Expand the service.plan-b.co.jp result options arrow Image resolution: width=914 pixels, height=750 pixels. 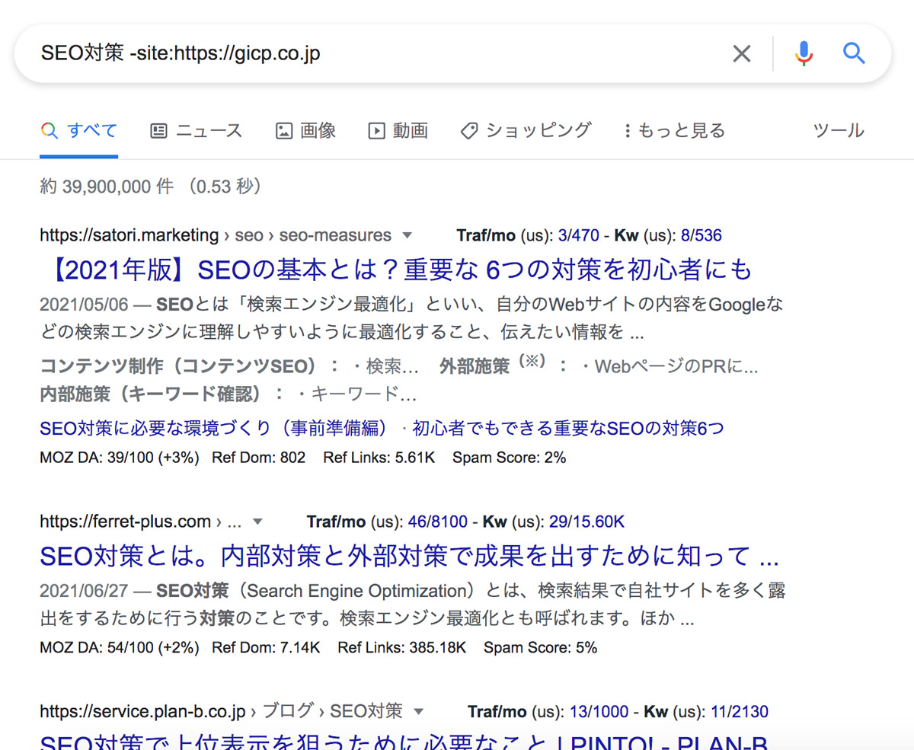(x=417, y=712)
